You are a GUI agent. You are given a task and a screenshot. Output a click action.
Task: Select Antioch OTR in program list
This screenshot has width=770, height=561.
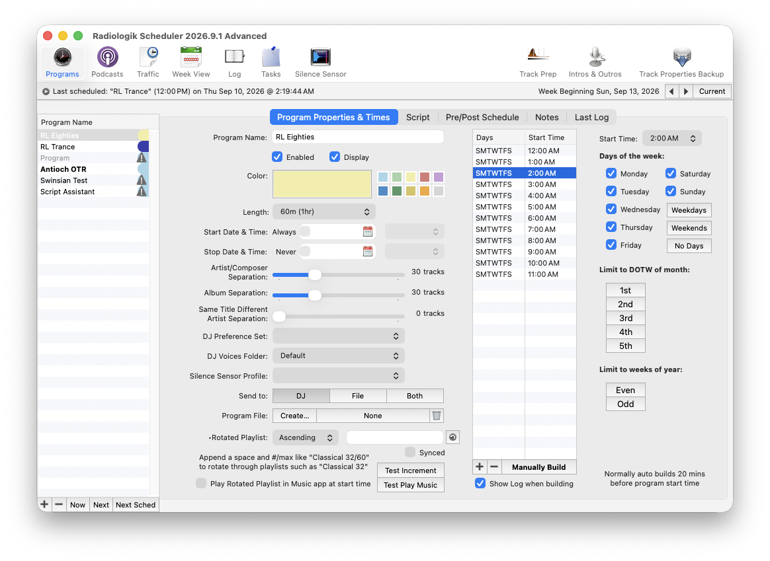pyautogui.click(x=93, y=169)
